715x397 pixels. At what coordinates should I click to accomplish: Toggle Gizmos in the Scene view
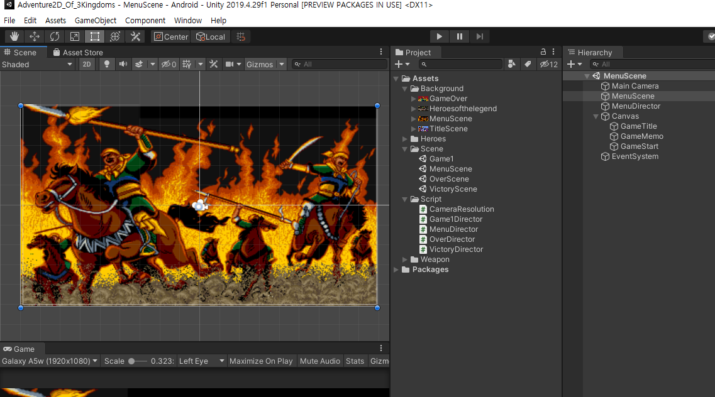[260, 64]
